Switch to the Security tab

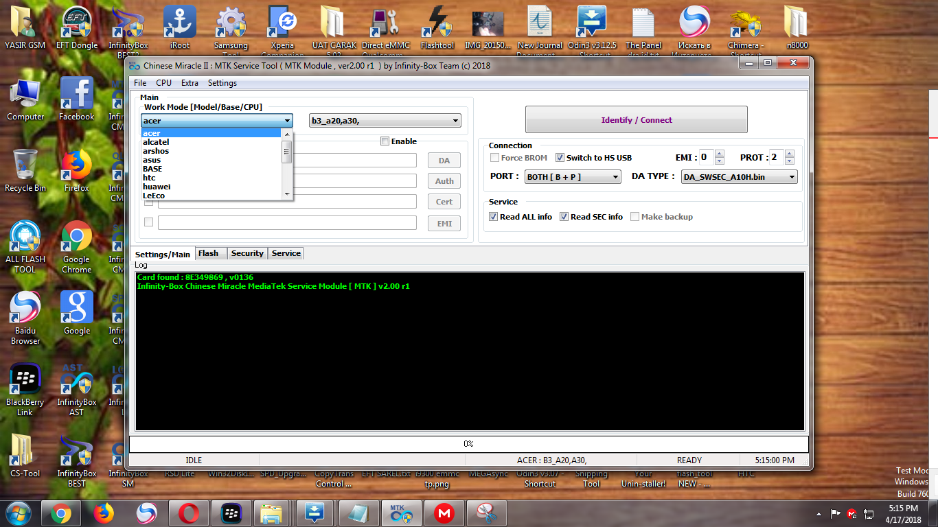[247, 253]
